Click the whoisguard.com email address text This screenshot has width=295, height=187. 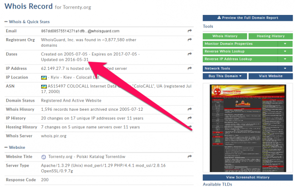coord(80,31)
